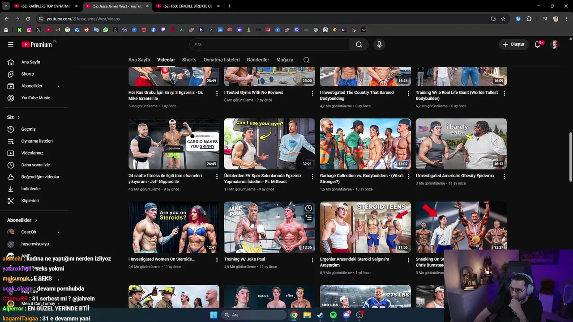Start voice search with microphone icon
This screenshot has height=322, width=573.
[x=379, y=44]
